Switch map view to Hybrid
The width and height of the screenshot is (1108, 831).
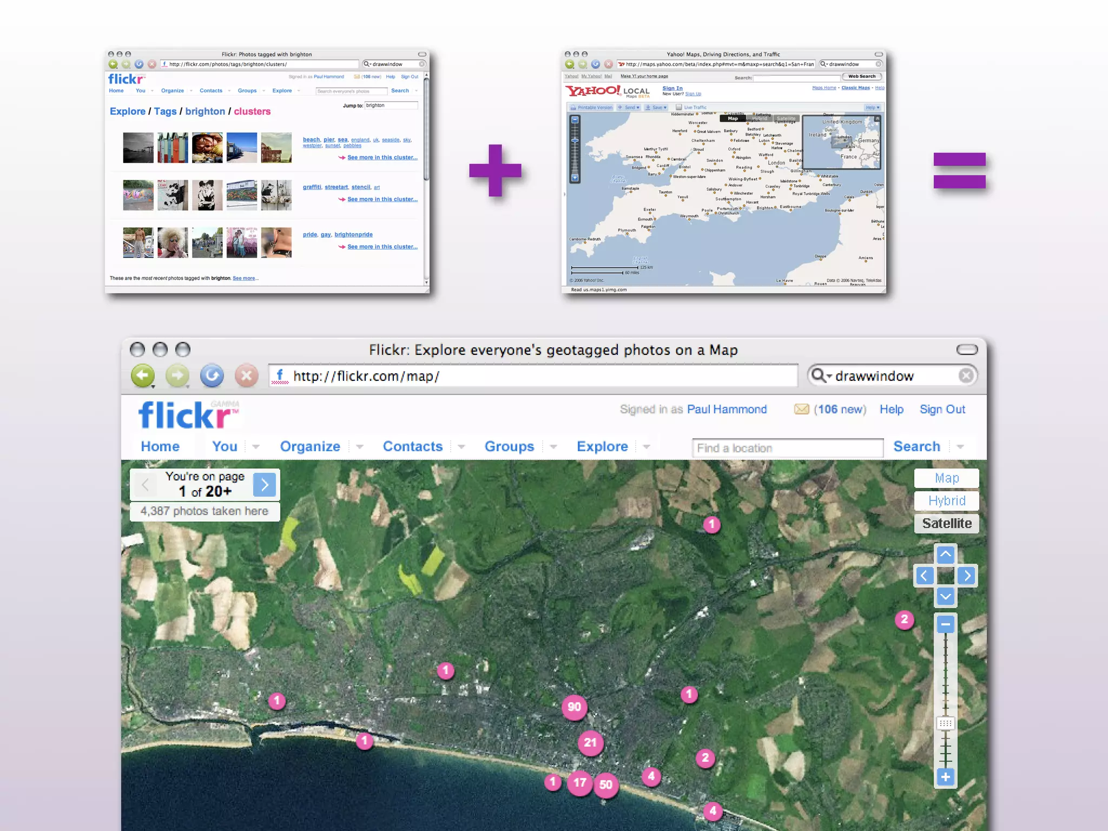tap(946, 500)
